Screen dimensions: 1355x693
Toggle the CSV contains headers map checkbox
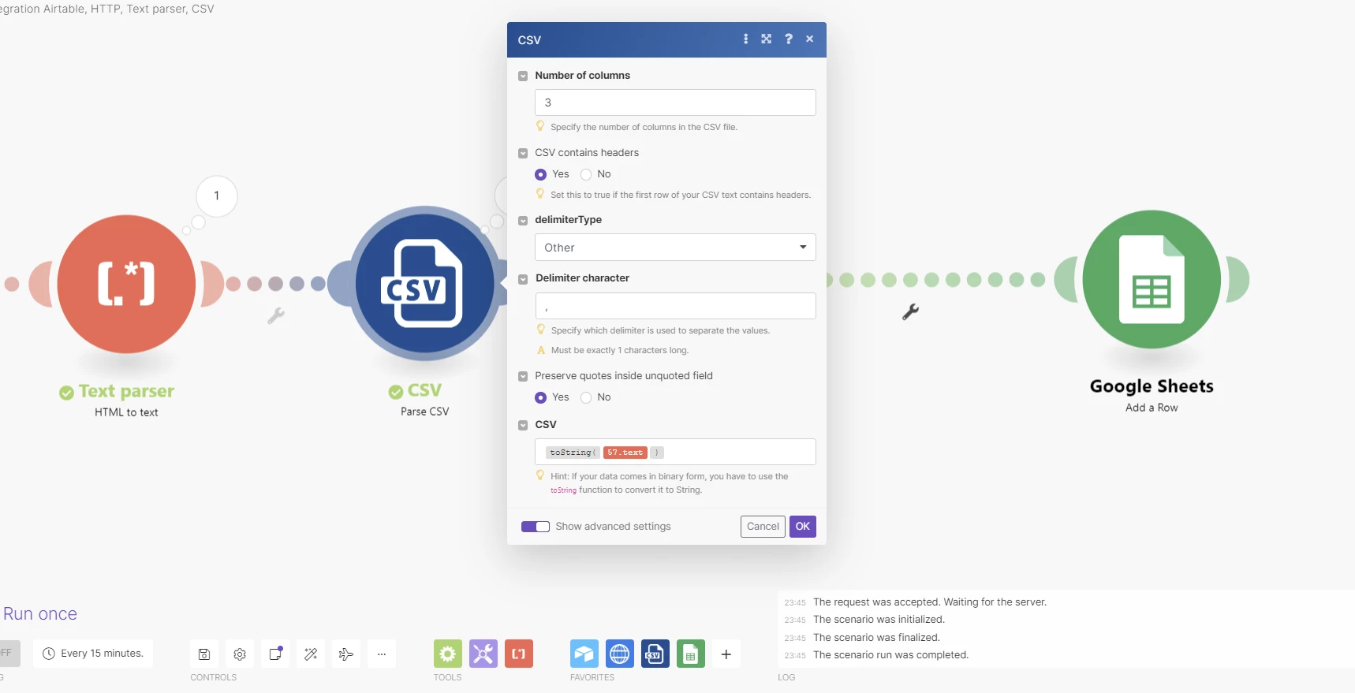pyautogui.click(x=523, y=154)
